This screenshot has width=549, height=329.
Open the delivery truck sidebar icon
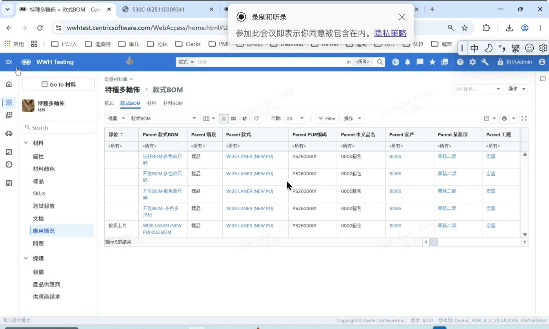coord(9,133)
